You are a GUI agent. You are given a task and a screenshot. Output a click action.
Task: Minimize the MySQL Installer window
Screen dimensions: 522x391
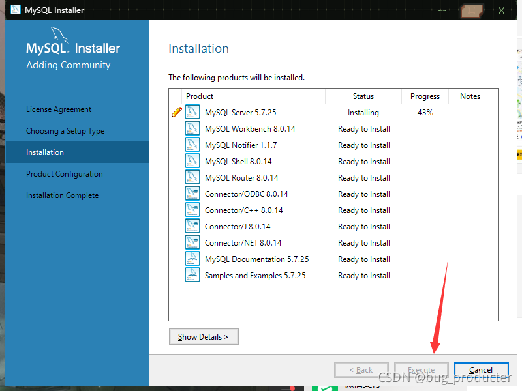(442, 10)
